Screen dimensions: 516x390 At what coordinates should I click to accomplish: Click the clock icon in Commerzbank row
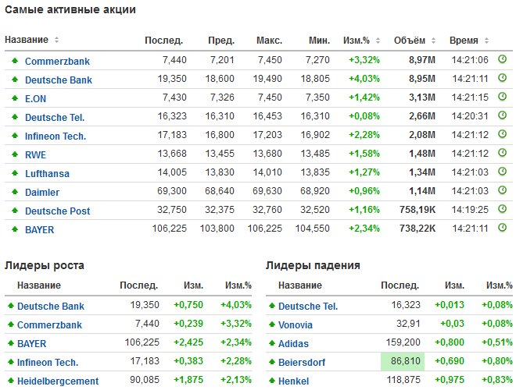[x=502, y=59]
